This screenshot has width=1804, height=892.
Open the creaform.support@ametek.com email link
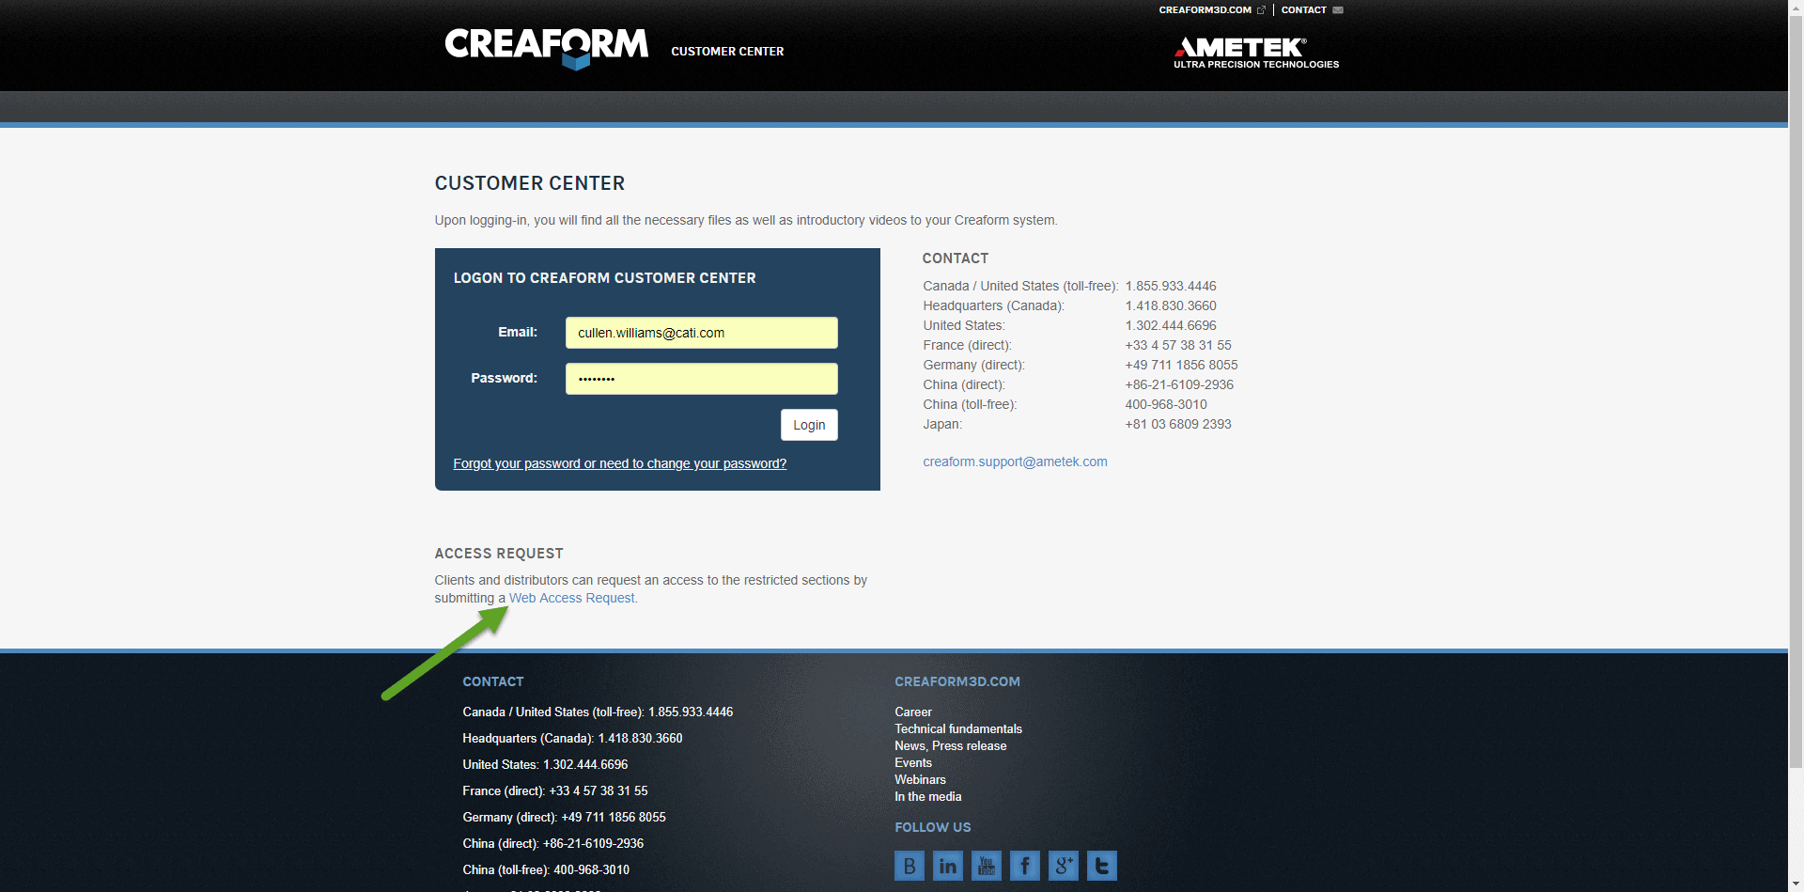pos(1015,462)
